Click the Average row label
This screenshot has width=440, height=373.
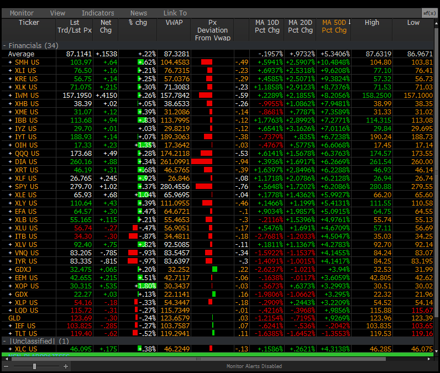pos(22,54)
